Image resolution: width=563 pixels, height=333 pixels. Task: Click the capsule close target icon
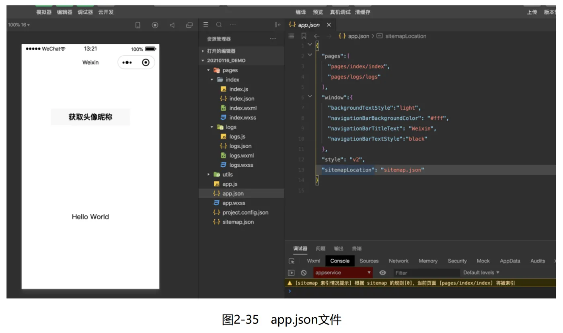tap(146, 62)
